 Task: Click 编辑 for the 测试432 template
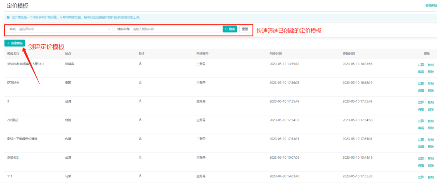pyautogui.click(x=420, y=165)
